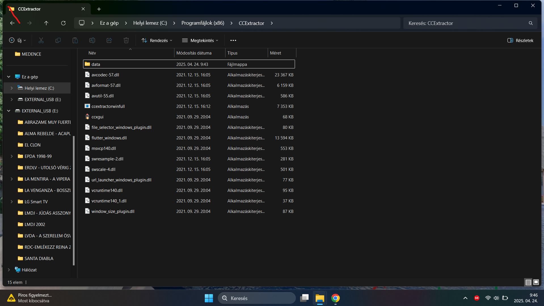Screen dimensions: 544x306
Task: Open the See more three-dots menu
Action: [x=233, y=40]
